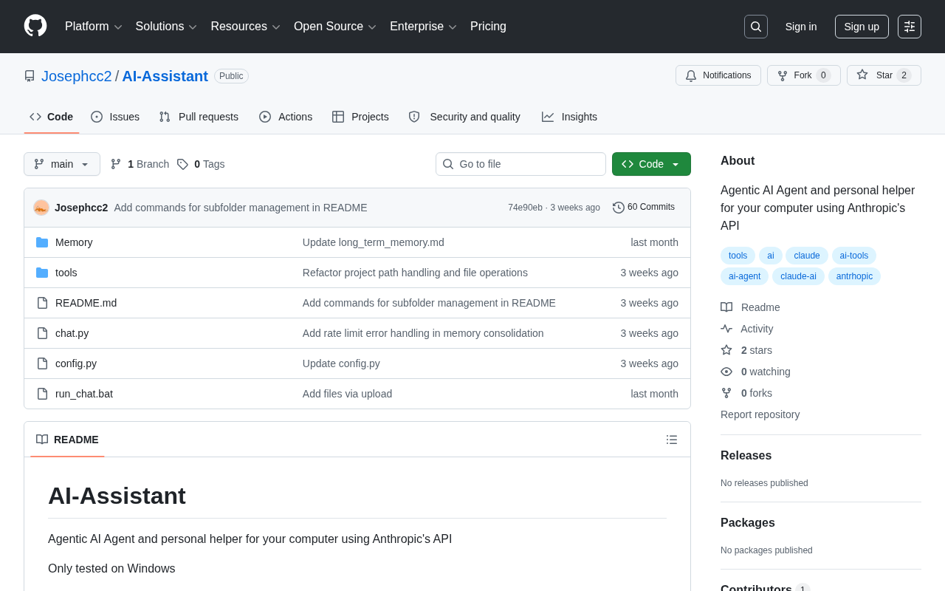
Task: Open the main branch selector dropdown
Action: point(62,164)
